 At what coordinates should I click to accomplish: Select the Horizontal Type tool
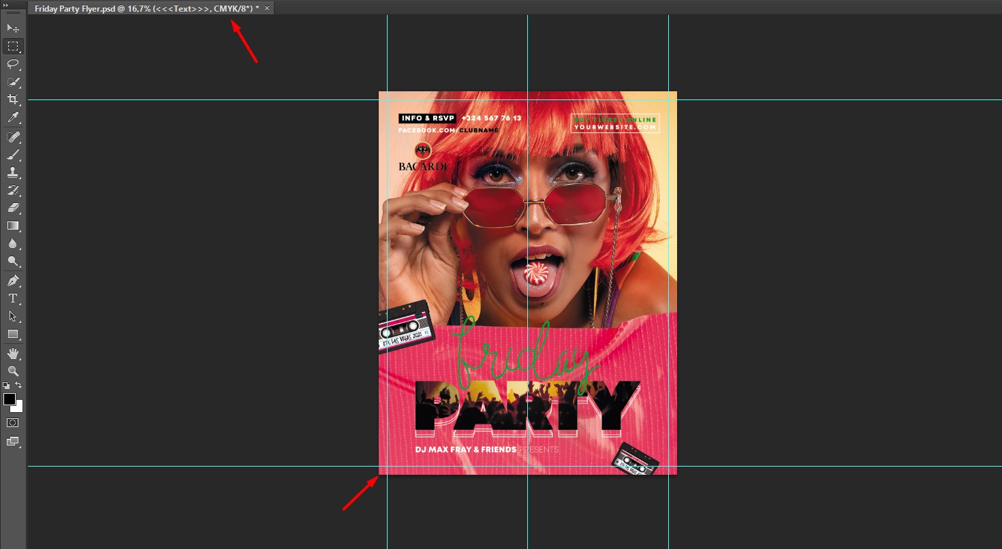point(13,298)
